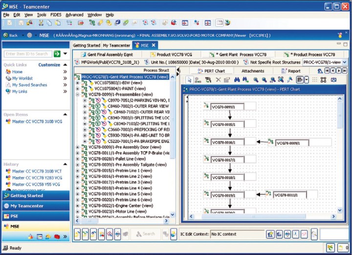Click the green search go arrow
Viewport: 352px width, 255px height.
click(58, 54)
